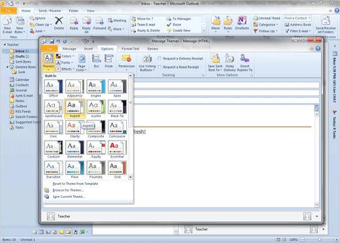Open the Colors dropdown in Themes group
Viewport: 340px width, 243px height.
65,56
